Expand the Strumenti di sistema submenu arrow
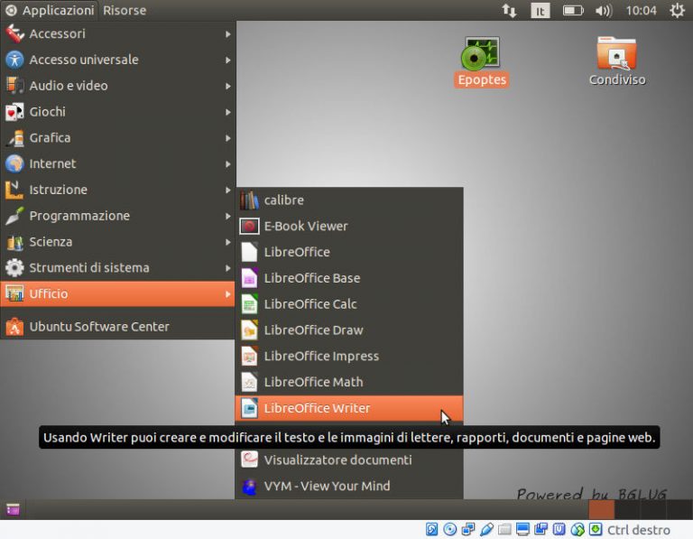Image resolution: width=693 pixels, height=539 pixels. (227, 268)
